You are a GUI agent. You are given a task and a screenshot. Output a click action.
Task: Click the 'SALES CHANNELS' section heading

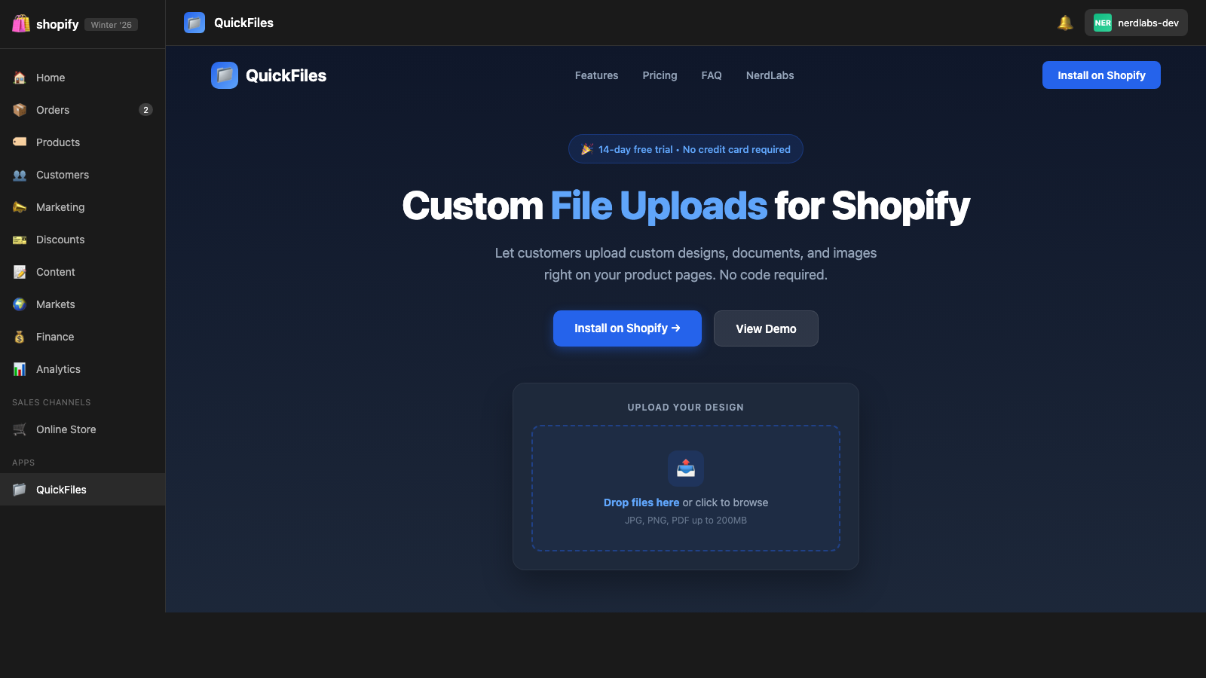pos(51,402)
